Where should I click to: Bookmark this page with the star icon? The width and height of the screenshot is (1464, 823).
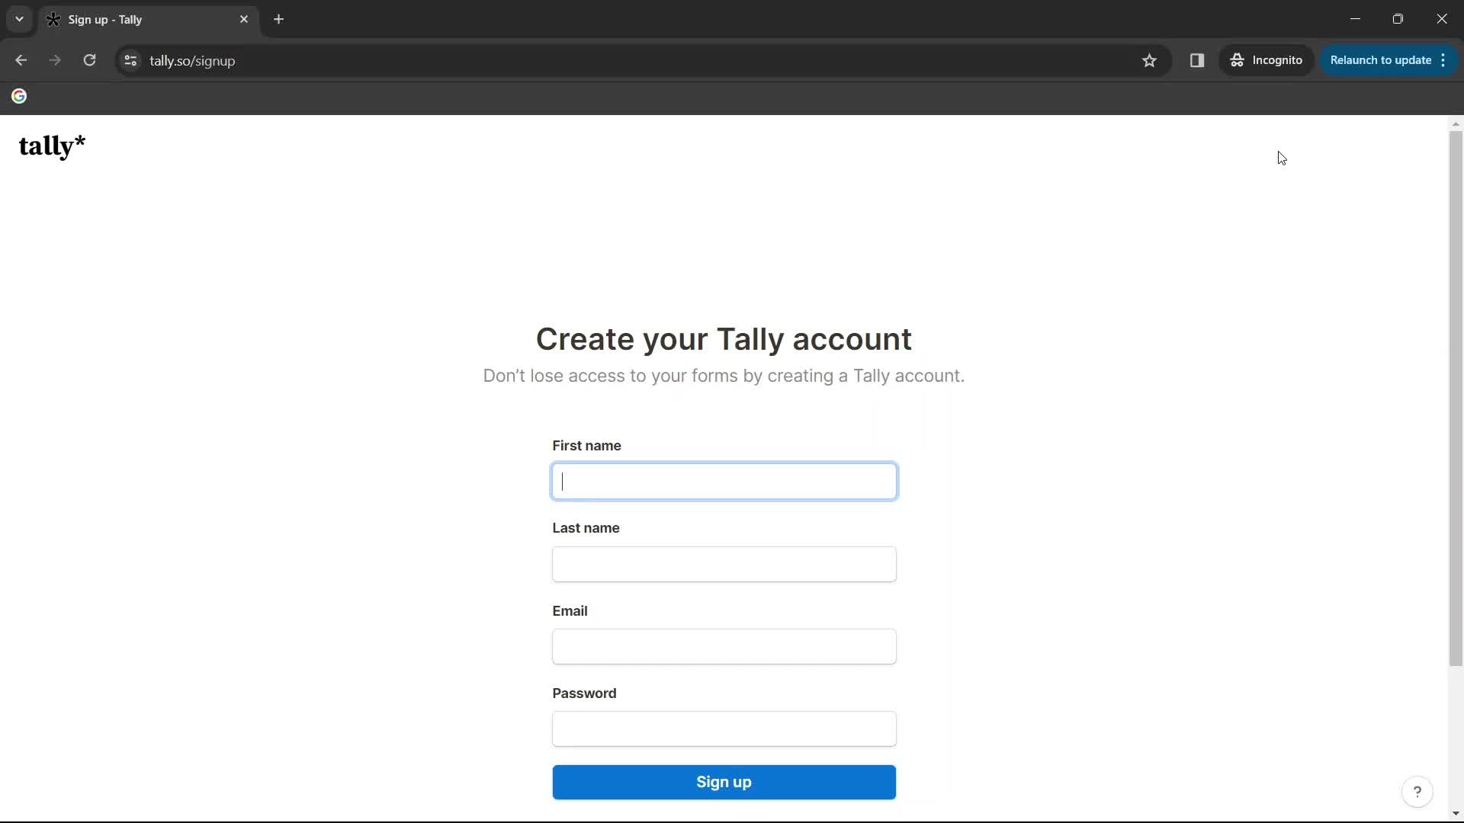coord(1150,60)
